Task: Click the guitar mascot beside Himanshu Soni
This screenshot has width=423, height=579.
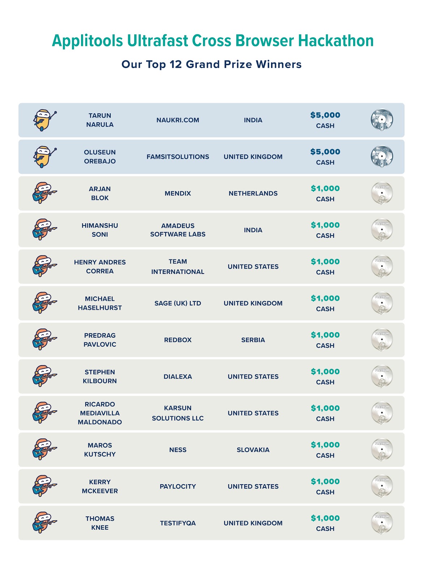Action: click(x=44, y=230)
